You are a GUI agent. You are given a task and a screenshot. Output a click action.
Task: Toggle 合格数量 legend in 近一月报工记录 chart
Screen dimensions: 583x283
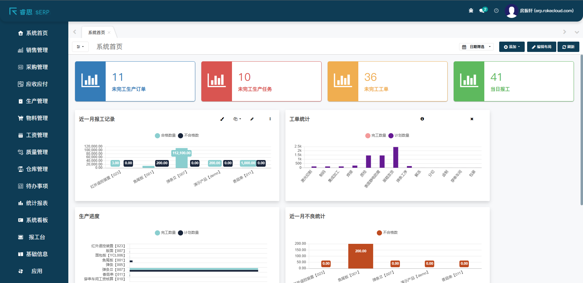(x=165, y=135)
